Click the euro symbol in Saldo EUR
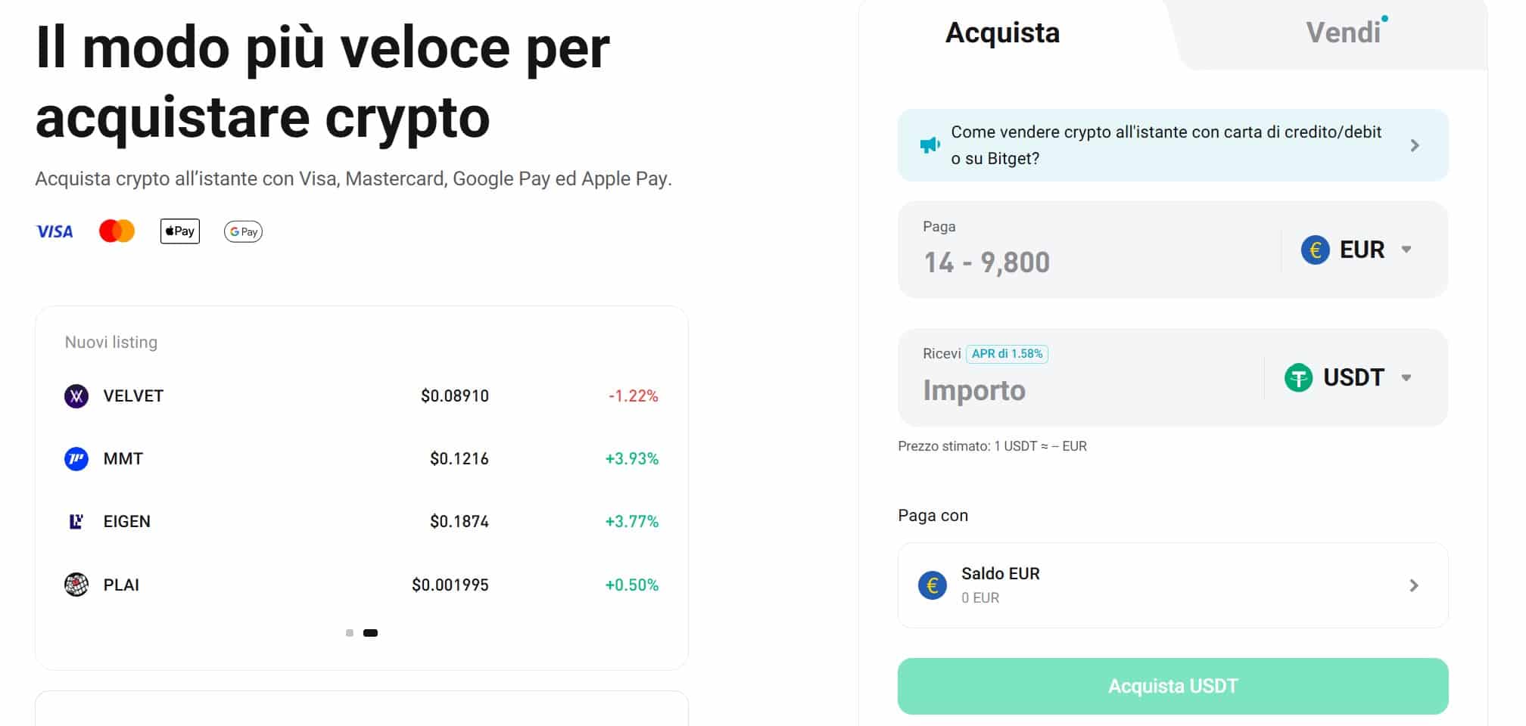This screenshot has height=726, width=1526. [933, 585]
